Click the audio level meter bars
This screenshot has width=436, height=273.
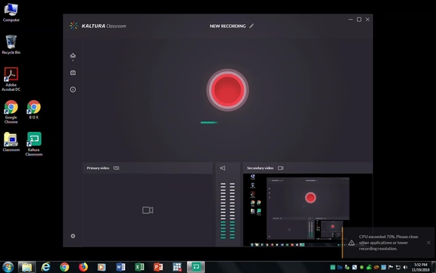click(x=228, y=211)
